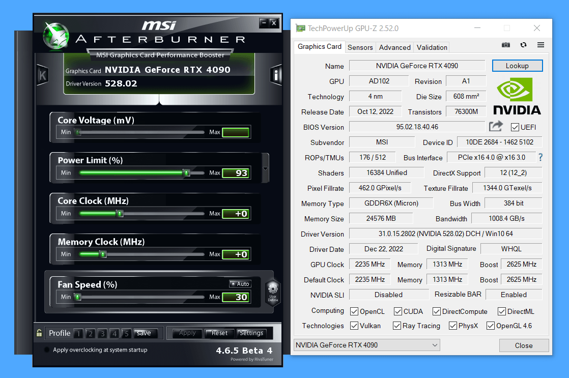Click the GPU name field in GPU-Z
This screenshot has height=378, width=569.
click(417, 66)
